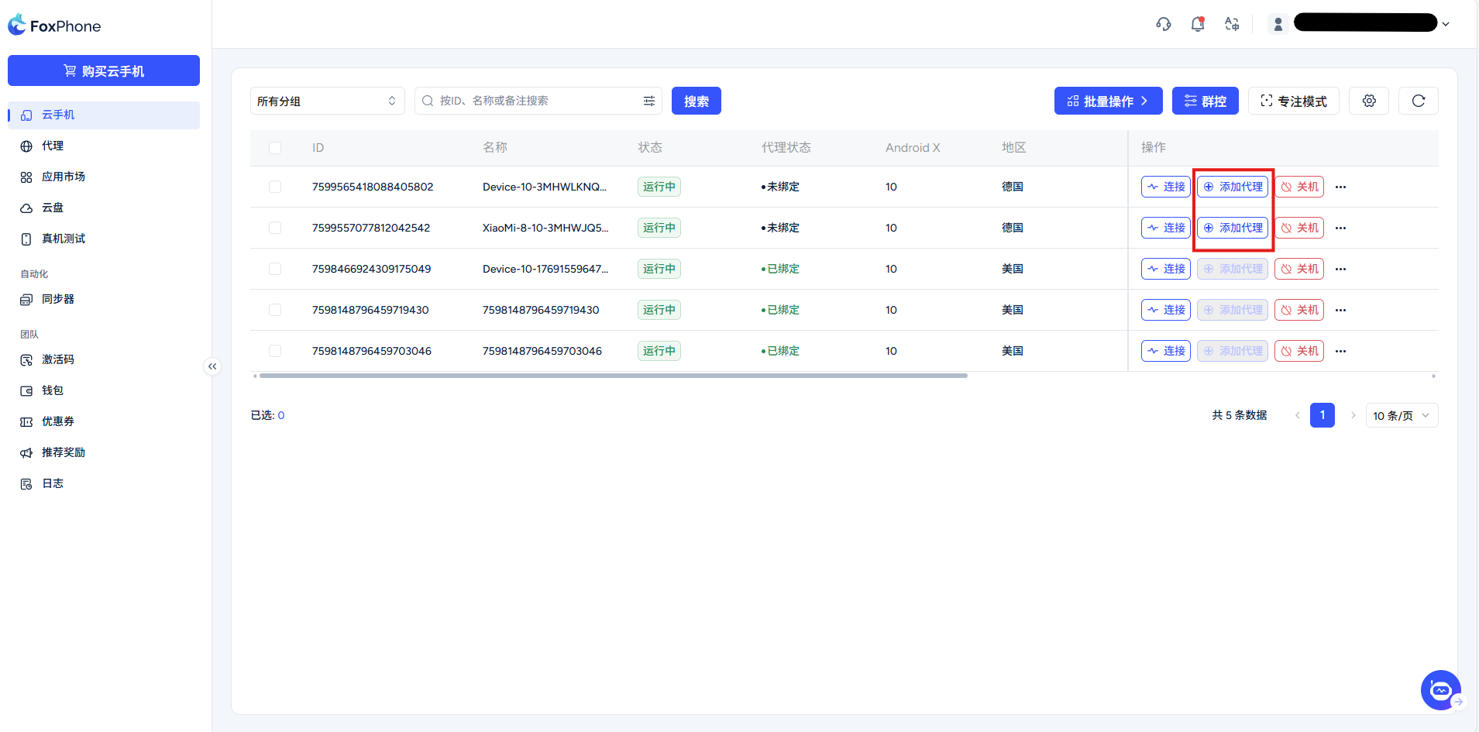Viewport: 1479px width, 732px height.
Task: Toggle the select-all checkbox in table header
Action: (275, 148)
